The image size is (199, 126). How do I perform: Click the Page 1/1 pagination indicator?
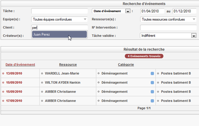(x=144, y=108)
